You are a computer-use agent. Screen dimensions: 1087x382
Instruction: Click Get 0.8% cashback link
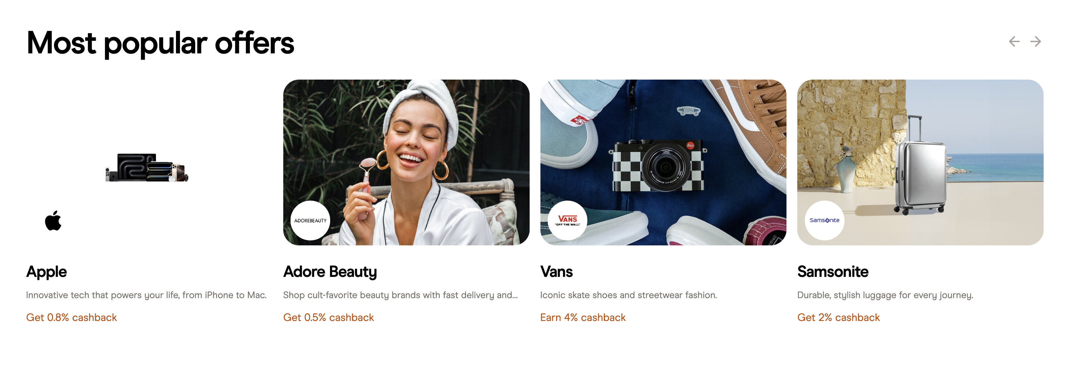click(71, 317)
